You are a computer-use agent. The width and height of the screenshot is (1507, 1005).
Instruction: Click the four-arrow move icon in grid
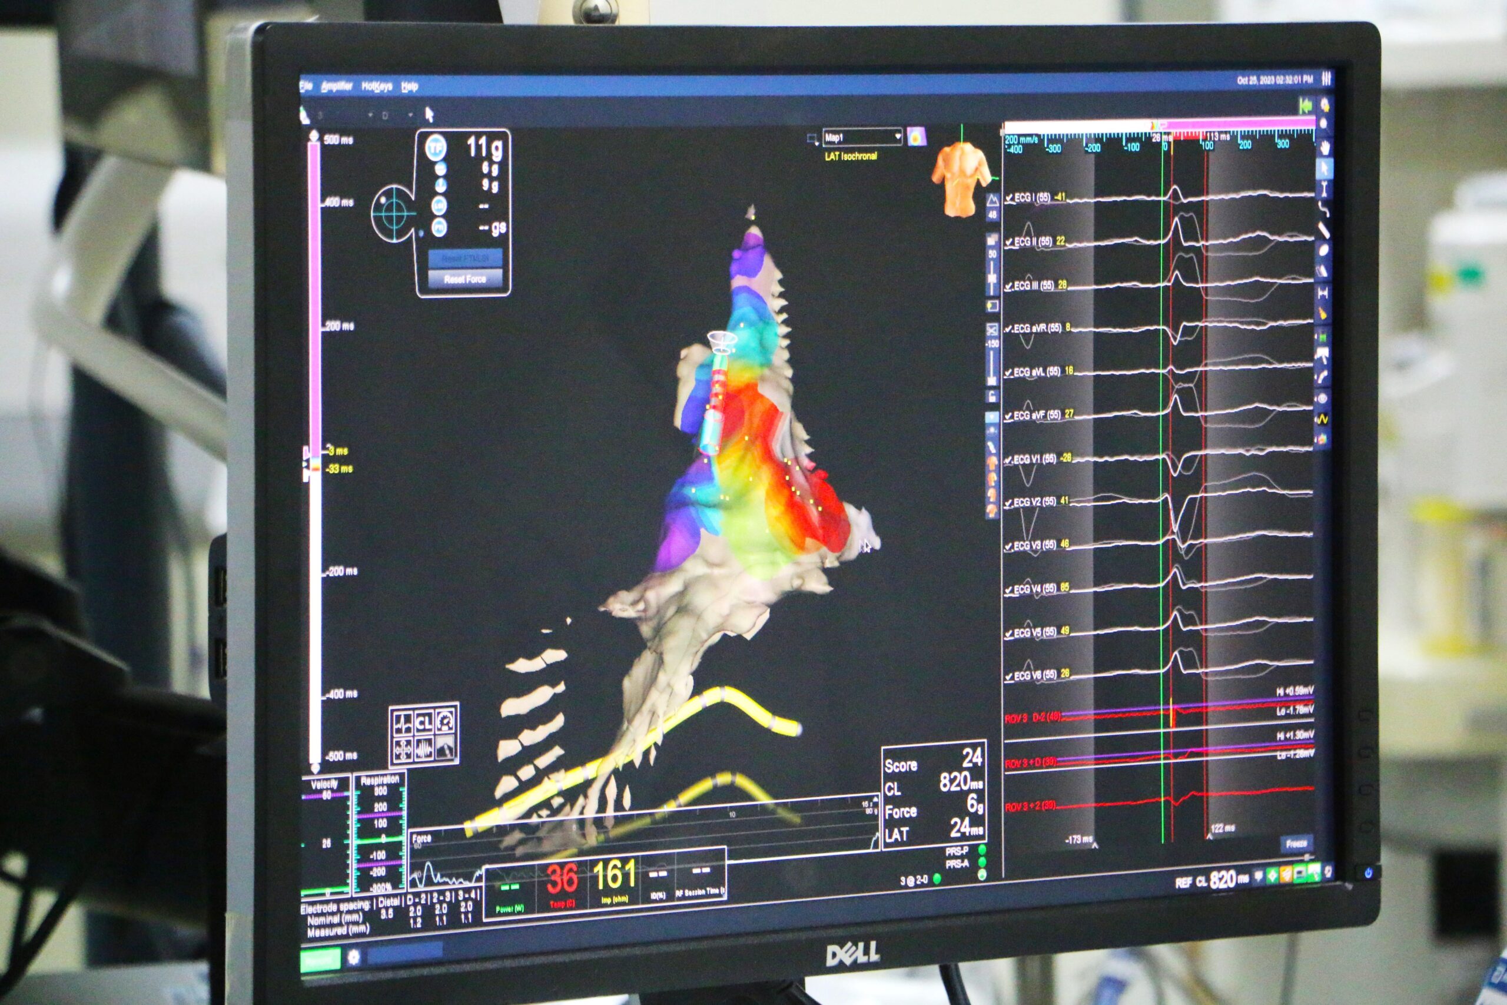(x=403, y=749)
